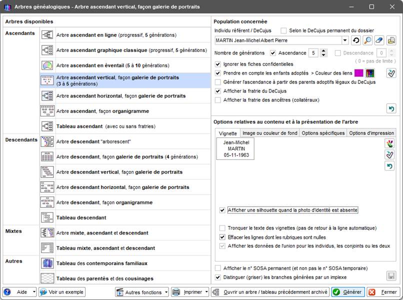Open the Imprimer dropdown arrow
This screenshot has height=300, width=403.
(206, 292)
